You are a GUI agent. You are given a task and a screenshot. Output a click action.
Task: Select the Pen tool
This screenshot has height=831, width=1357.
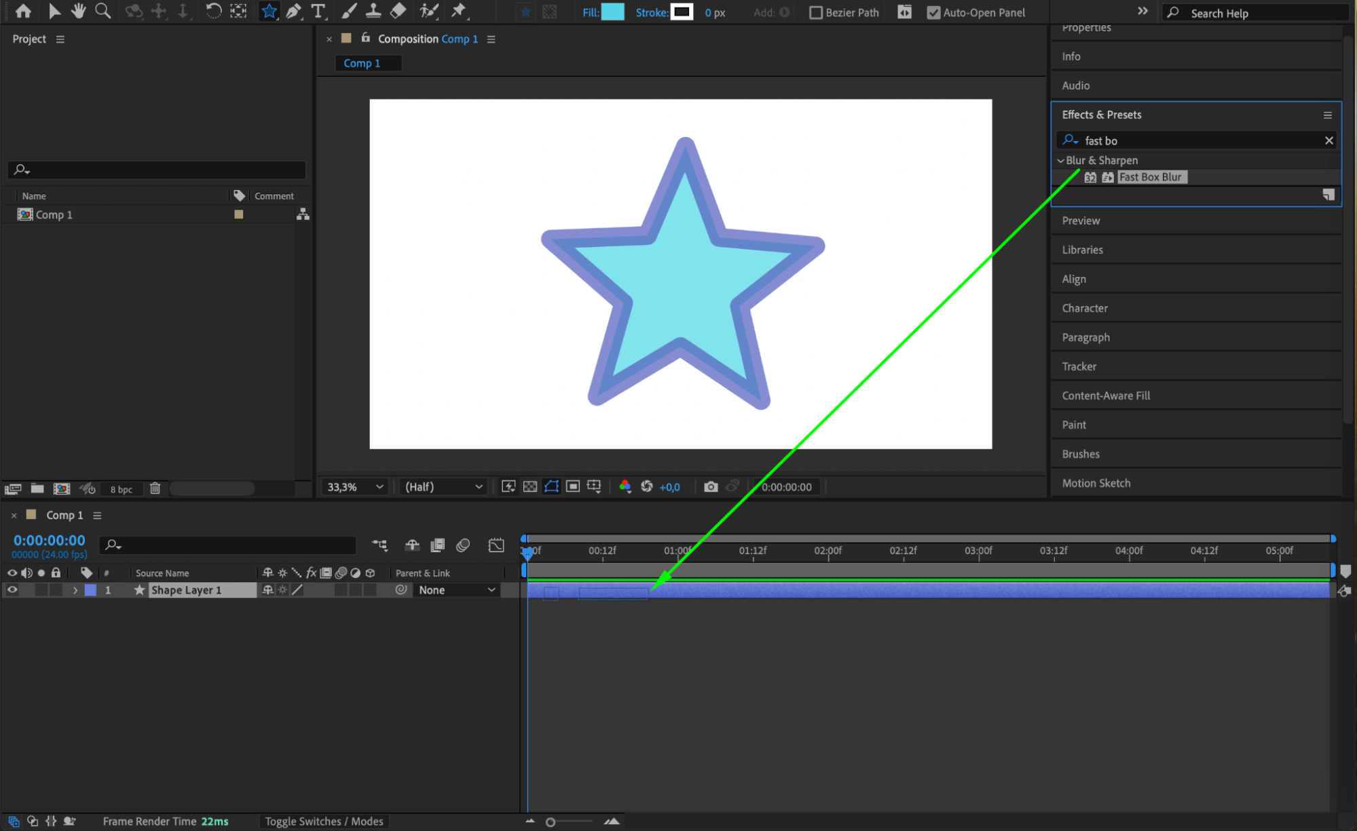[x=293, y=11]
